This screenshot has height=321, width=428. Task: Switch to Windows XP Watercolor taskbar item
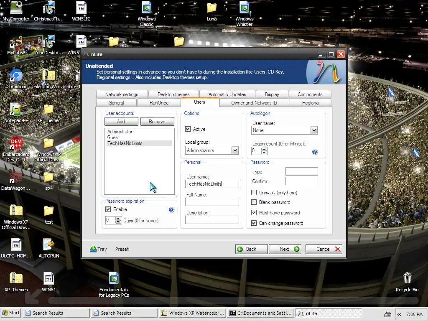pyautogui.click(x=193, y=313)
